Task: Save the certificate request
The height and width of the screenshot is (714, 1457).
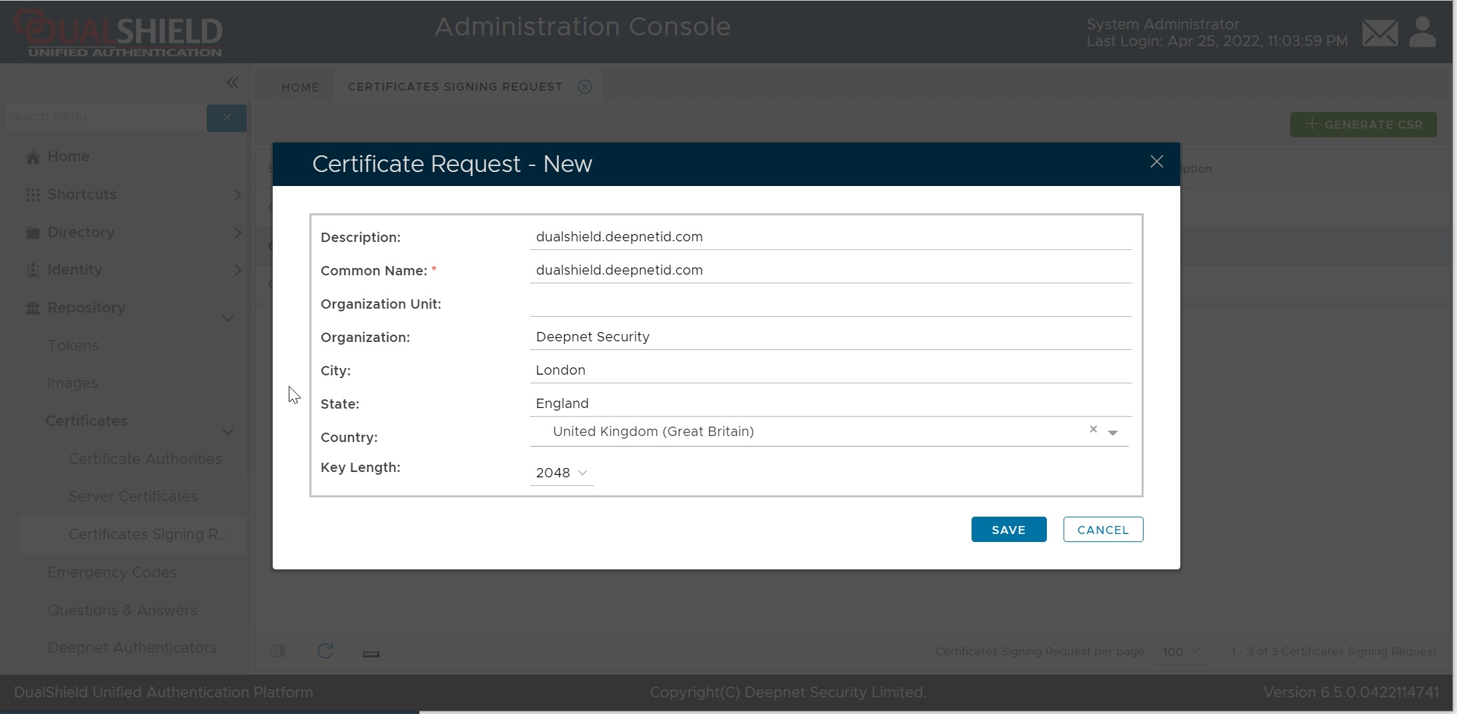Action: coord(1008,530)
